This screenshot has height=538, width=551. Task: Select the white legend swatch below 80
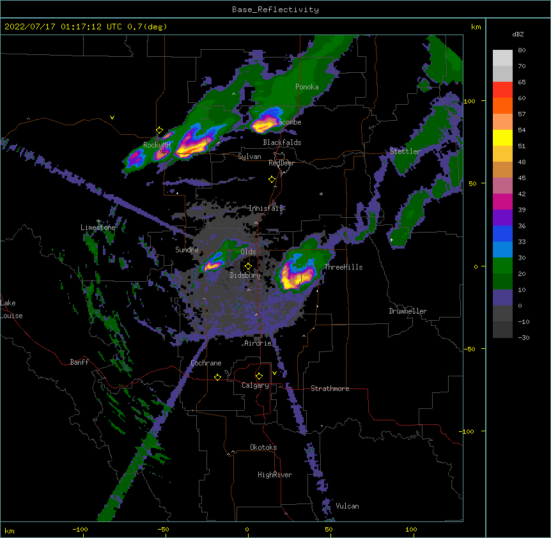[x=502, y=58]
